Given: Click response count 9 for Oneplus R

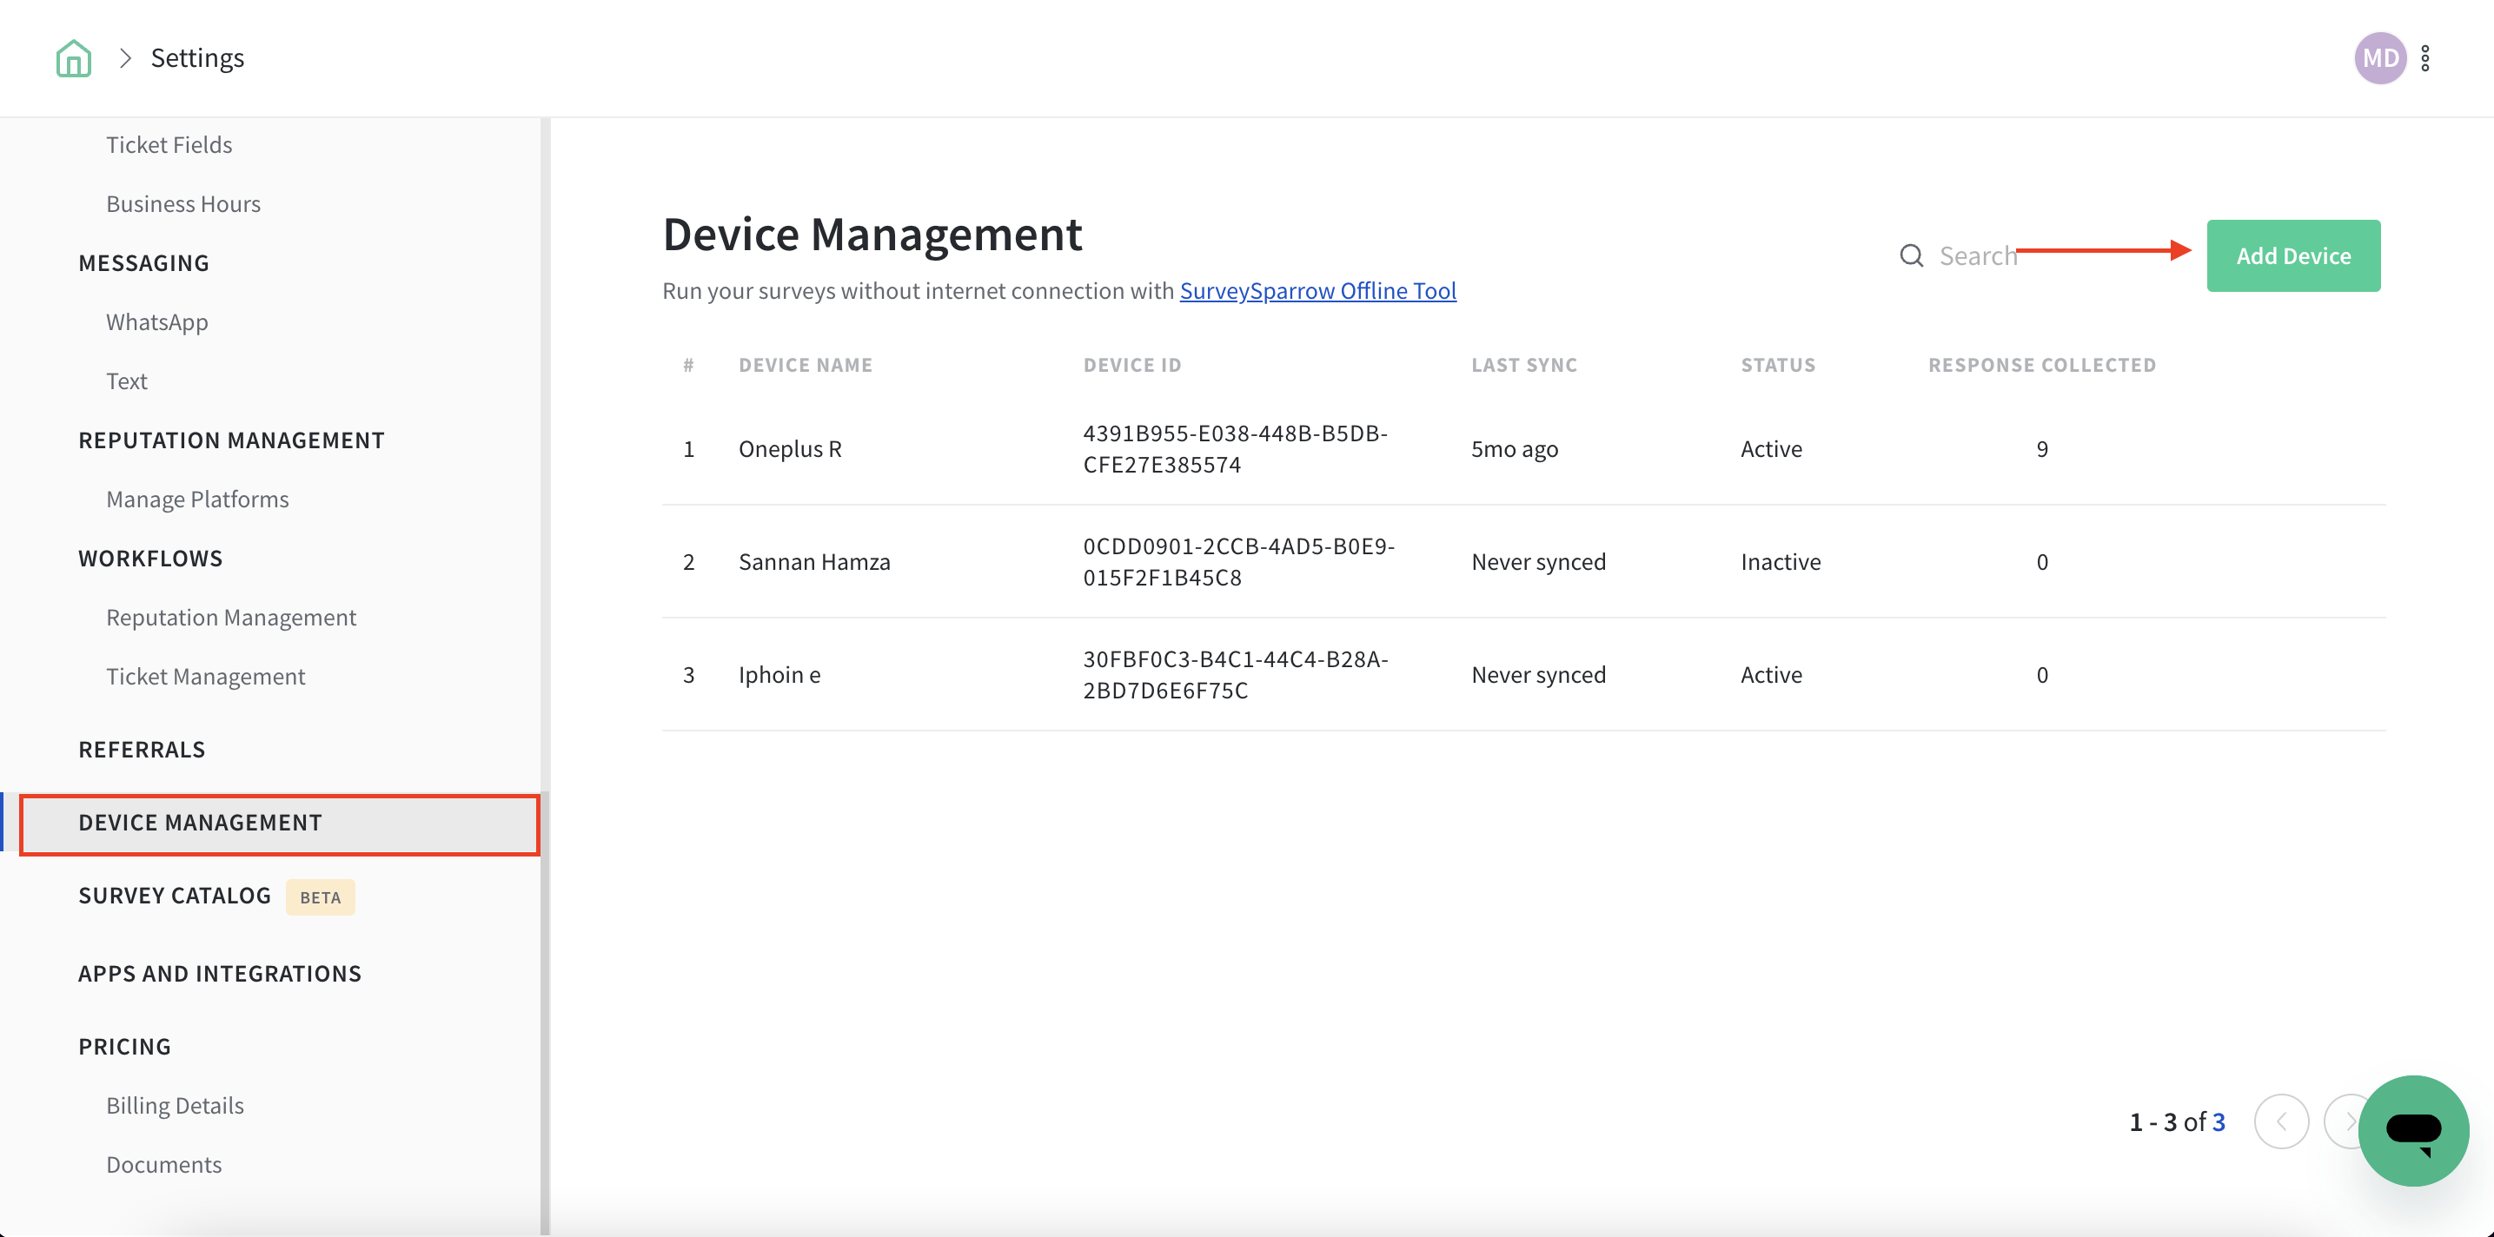Looking at the screenshot, I should point(2042,448).
